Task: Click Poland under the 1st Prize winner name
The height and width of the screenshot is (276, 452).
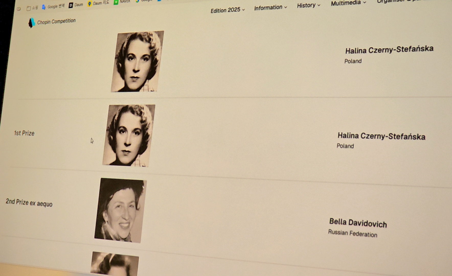Action: (345, 146)
